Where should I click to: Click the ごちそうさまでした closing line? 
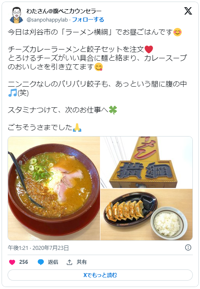point(45,127)
